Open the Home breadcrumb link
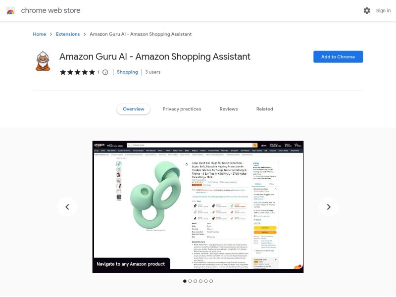Viewport: 396px width, 297px height. click(x=40, y=34)
